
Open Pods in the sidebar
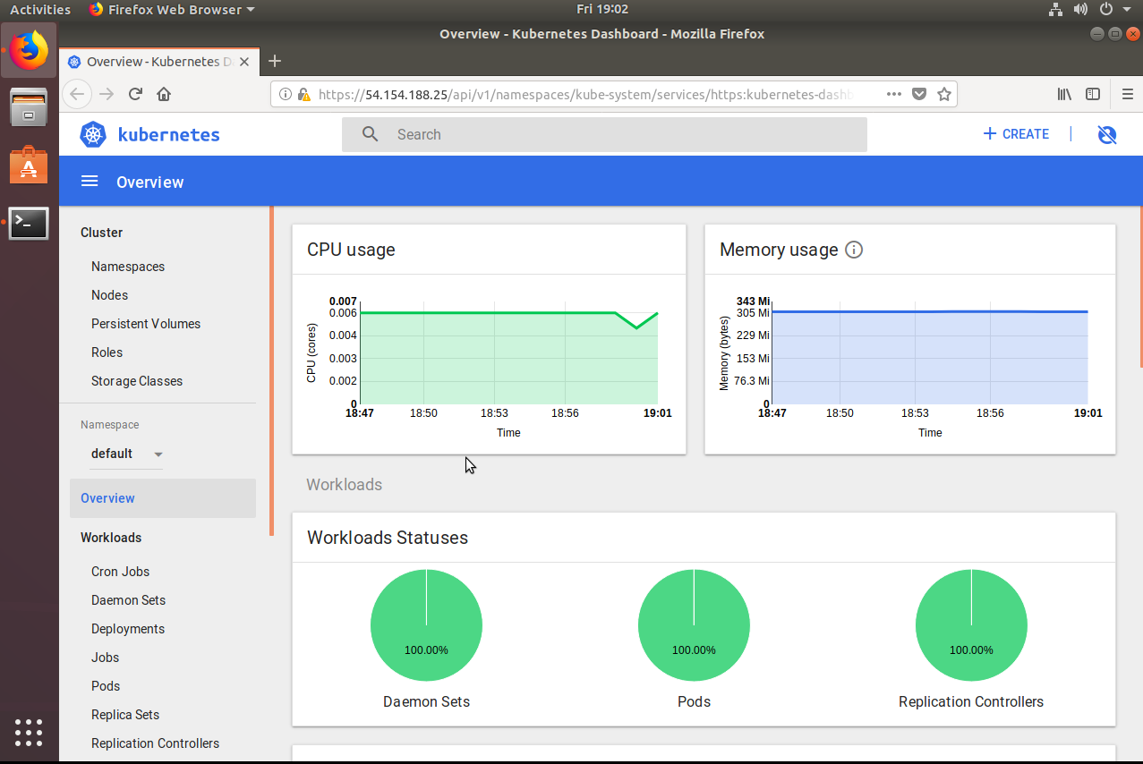[x=106, y=686]
